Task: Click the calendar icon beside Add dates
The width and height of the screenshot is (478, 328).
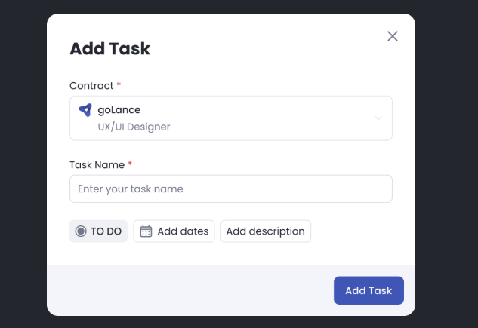Action: pos(146,231)
